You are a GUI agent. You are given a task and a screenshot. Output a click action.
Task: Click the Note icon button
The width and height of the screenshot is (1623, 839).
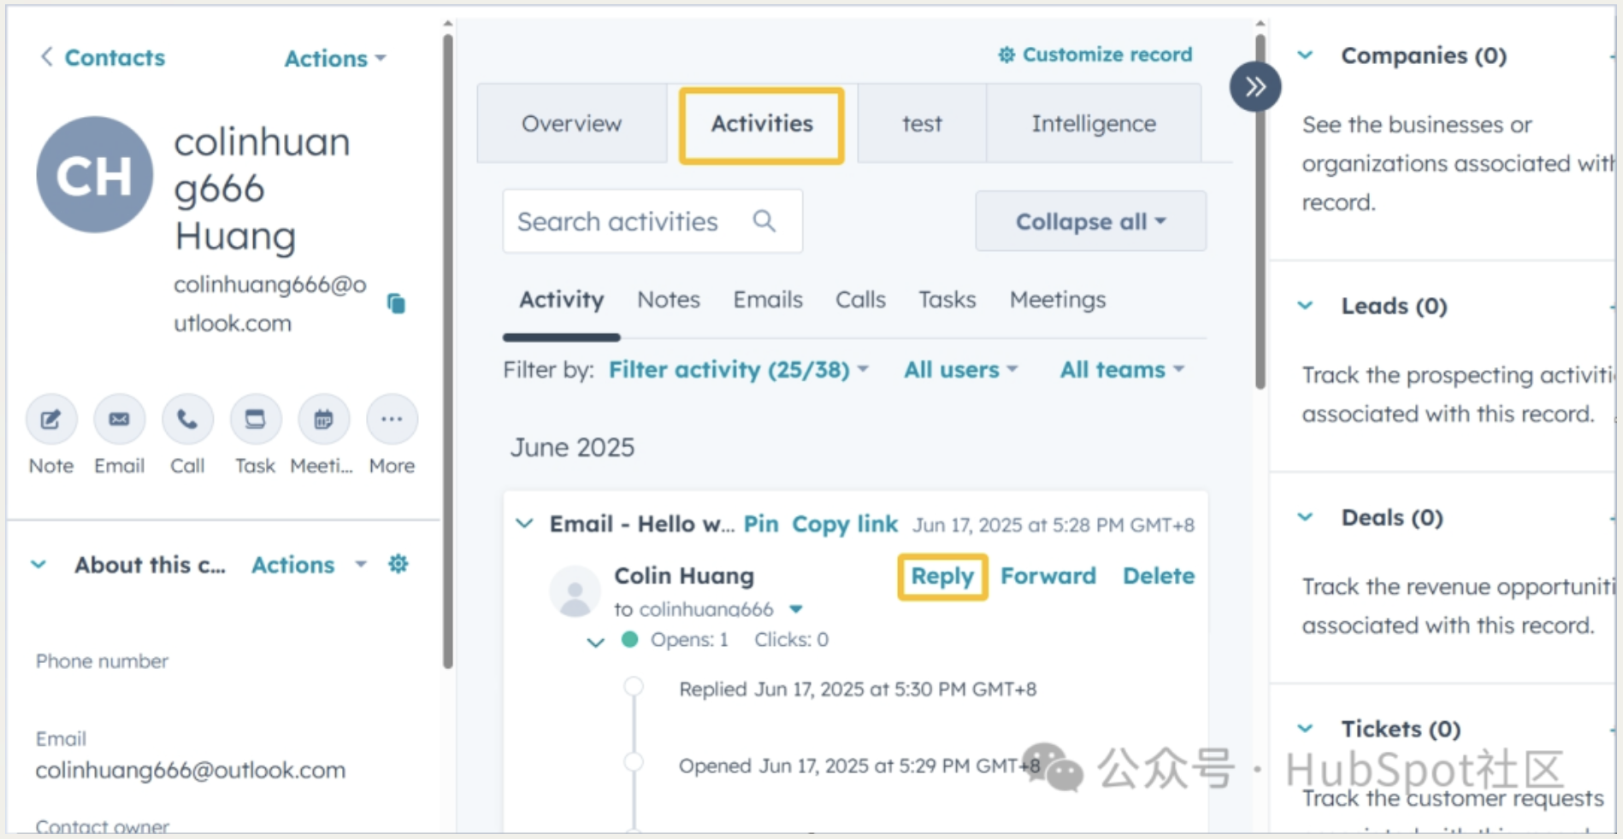[x=51, y=419]
